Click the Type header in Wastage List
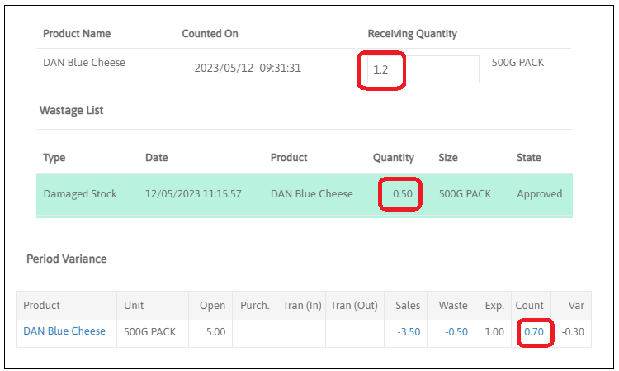619x371 pixels. click(x=54, y=158)
